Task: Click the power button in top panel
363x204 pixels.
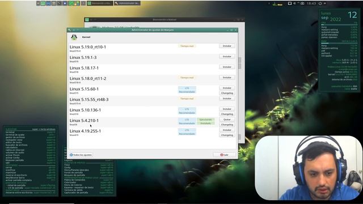Action: tap(320, 3)
